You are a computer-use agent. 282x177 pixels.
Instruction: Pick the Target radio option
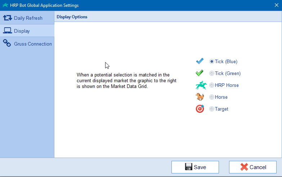pyautogui.click(x=212, y=109)
